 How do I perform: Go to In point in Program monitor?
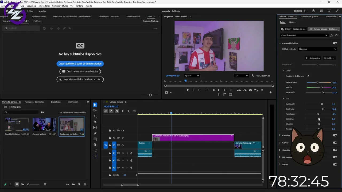[208, 90]
